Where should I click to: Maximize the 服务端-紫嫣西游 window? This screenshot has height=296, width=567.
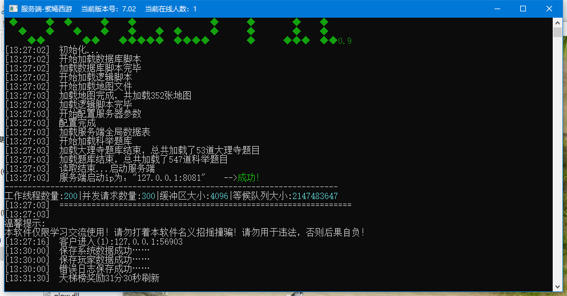(x=523, y=9)
